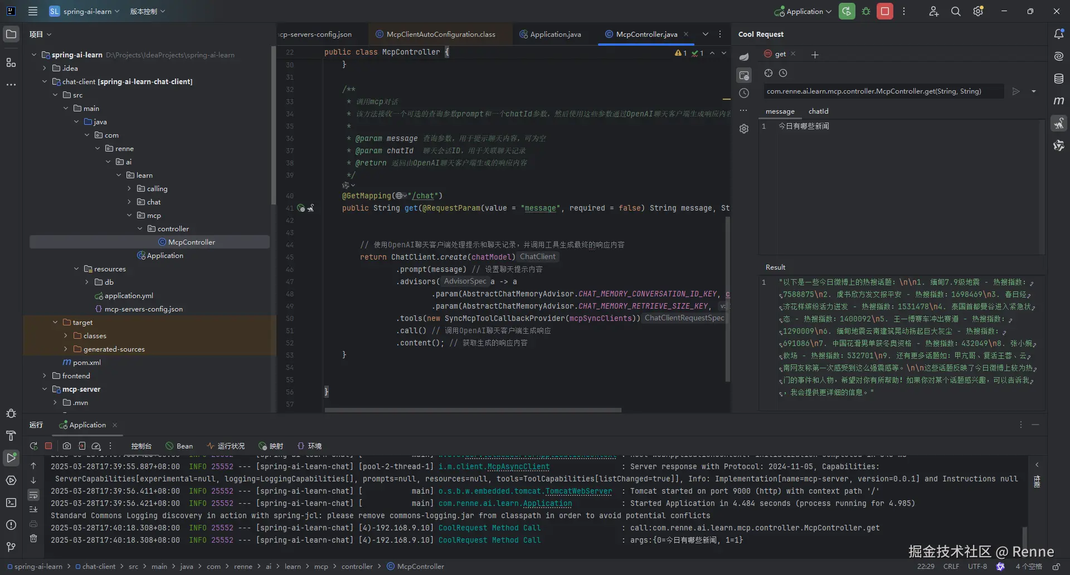Toggle the Project tool window folder icon
1070x575 pixels.
click(x=11, y=34)
